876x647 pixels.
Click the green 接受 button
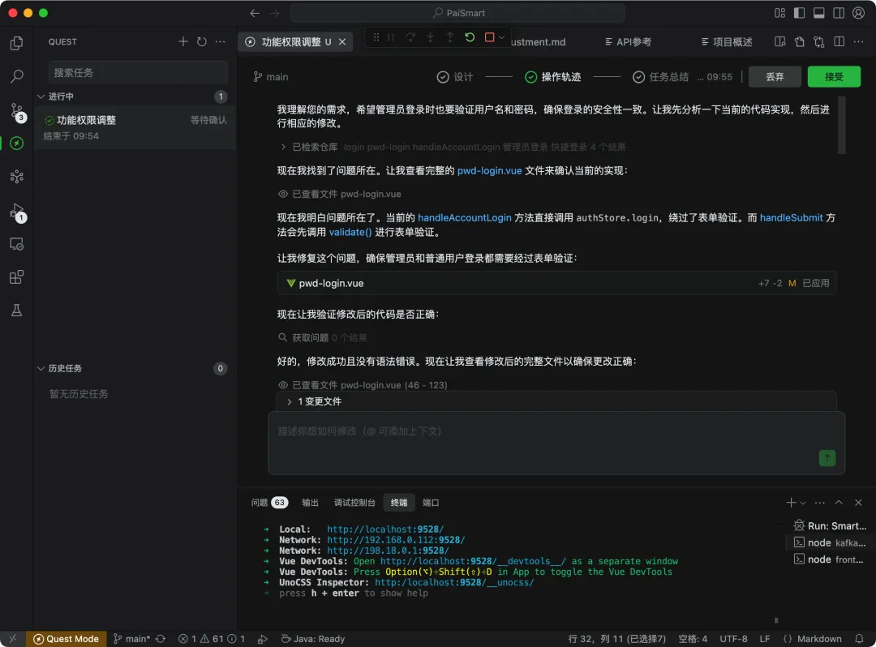[x=834, y=76]
